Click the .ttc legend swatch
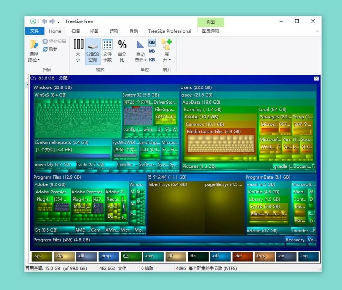 point(198,257)
